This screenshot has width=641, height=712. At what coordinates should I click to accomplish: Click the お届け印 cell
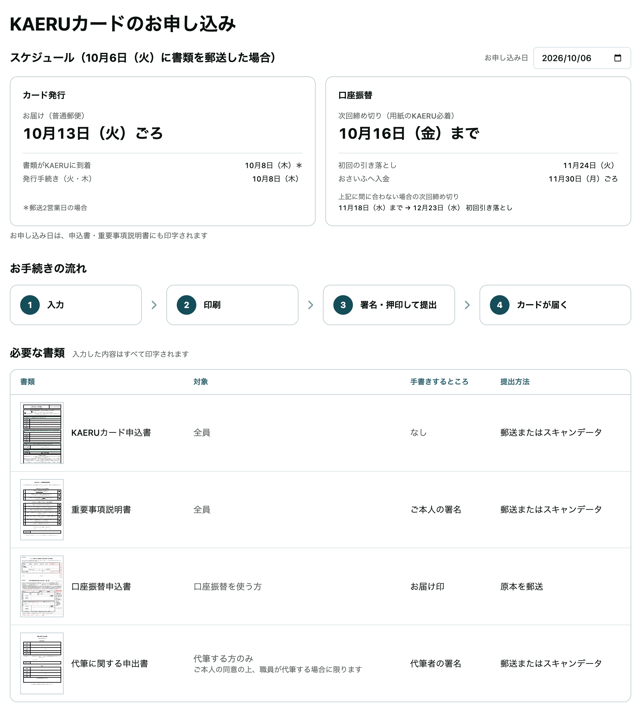coord(427,586)
